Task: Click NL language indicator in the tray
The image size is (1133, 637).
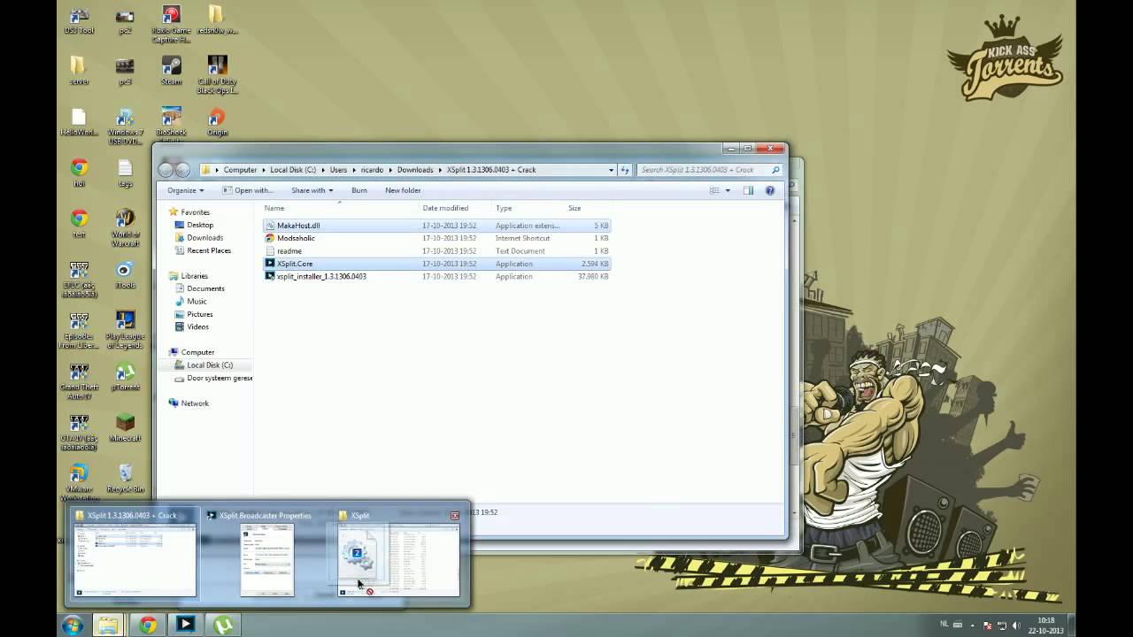Action: click(944, 625)
